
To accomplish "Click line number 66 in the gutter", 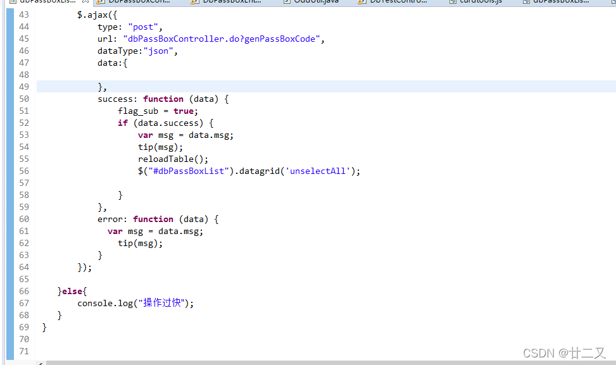I will [x=24, y=291].
